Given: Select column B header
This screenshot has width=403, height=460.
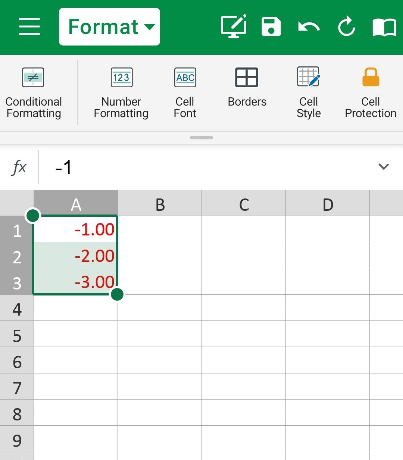Looking at the screenshot, I should click(160, 203).
